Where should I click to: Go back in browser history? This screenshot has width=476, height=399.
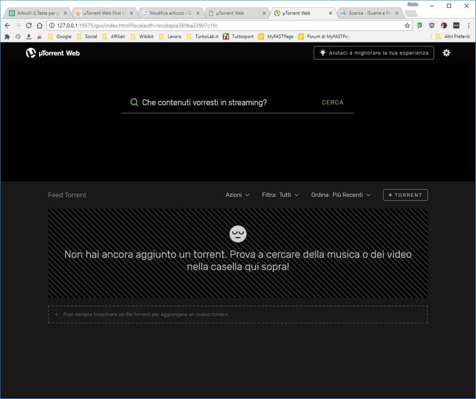coord(8,25)
